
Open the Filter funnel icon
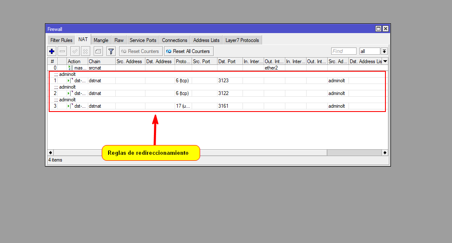[x=111, y=51]
